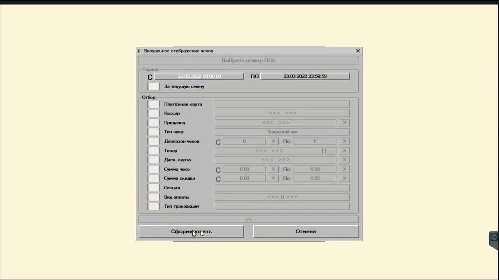This screenshot has height=280, width=499.
Task: Tick the 'Сумма скидки' checkbox
Action: (154, 178)
